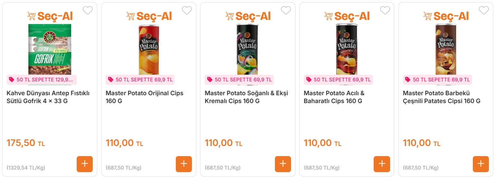Toggle heart on Master Potato Barbekü chips
Viewport: 496px width, 177px height.
[484, 10]
